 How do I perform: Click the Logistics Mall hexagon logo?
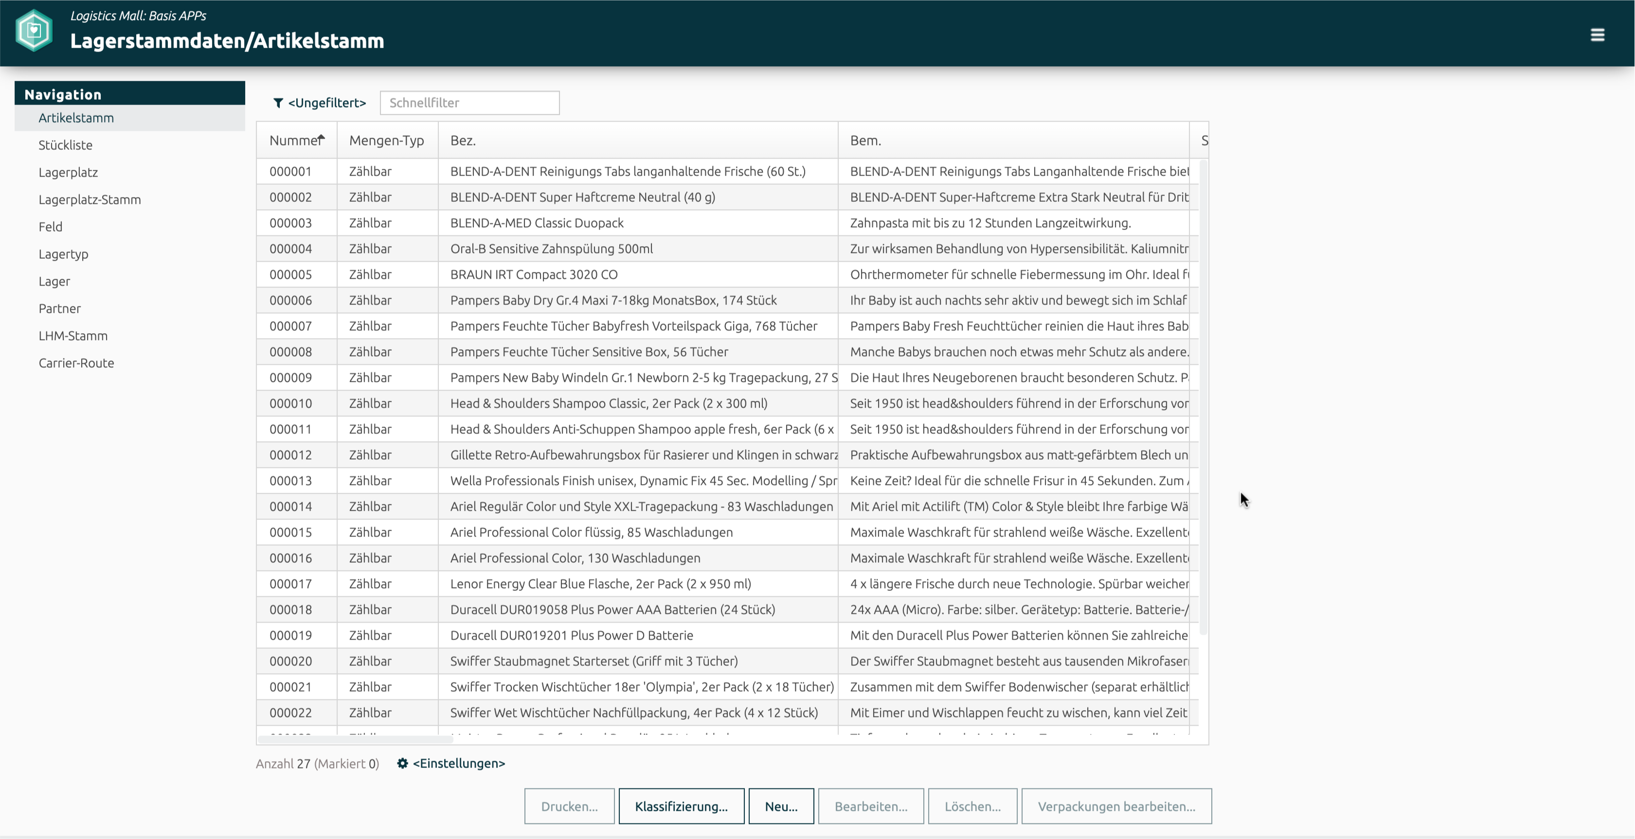[34, 31]
